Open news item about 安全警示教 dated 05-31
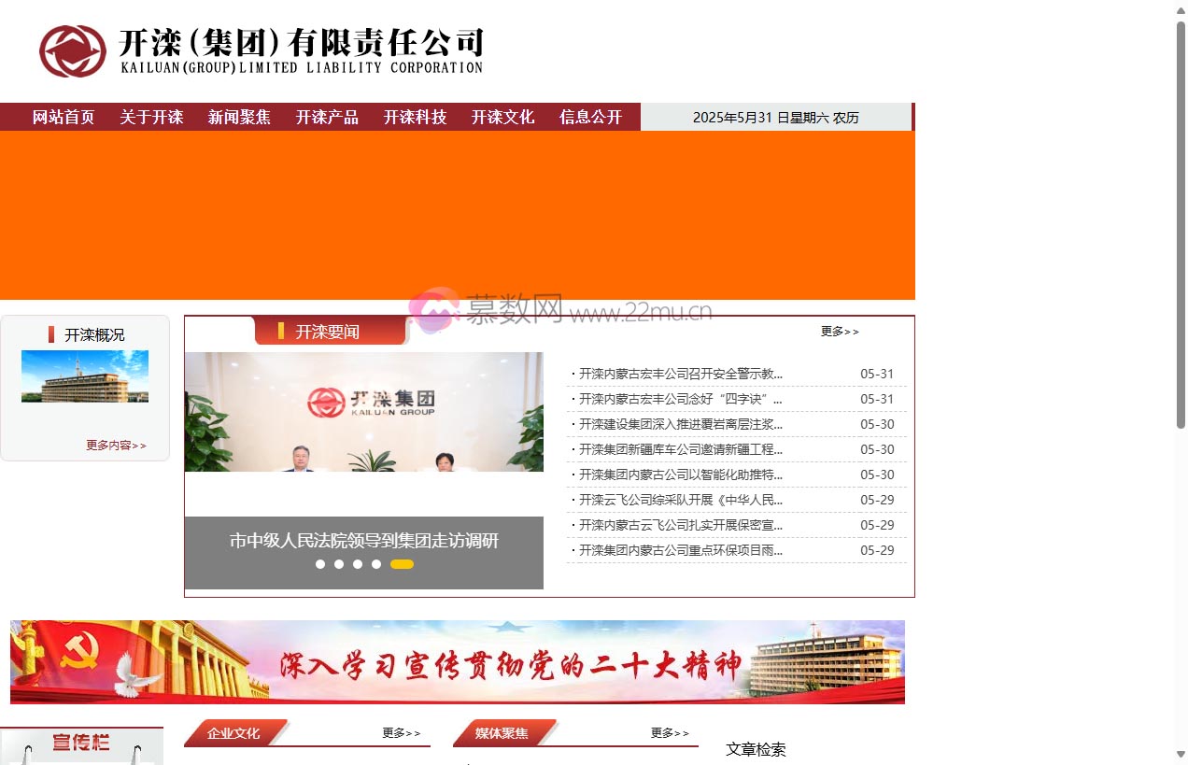Image resolution: width=1188 pixels, height=765 pixels. 677,374
